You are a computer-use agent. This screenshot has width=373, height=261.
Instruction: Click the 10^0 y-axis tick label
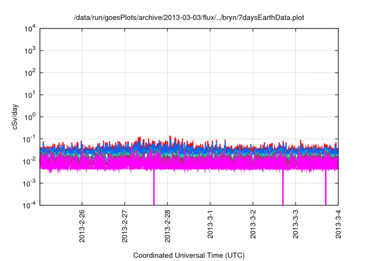30,117
